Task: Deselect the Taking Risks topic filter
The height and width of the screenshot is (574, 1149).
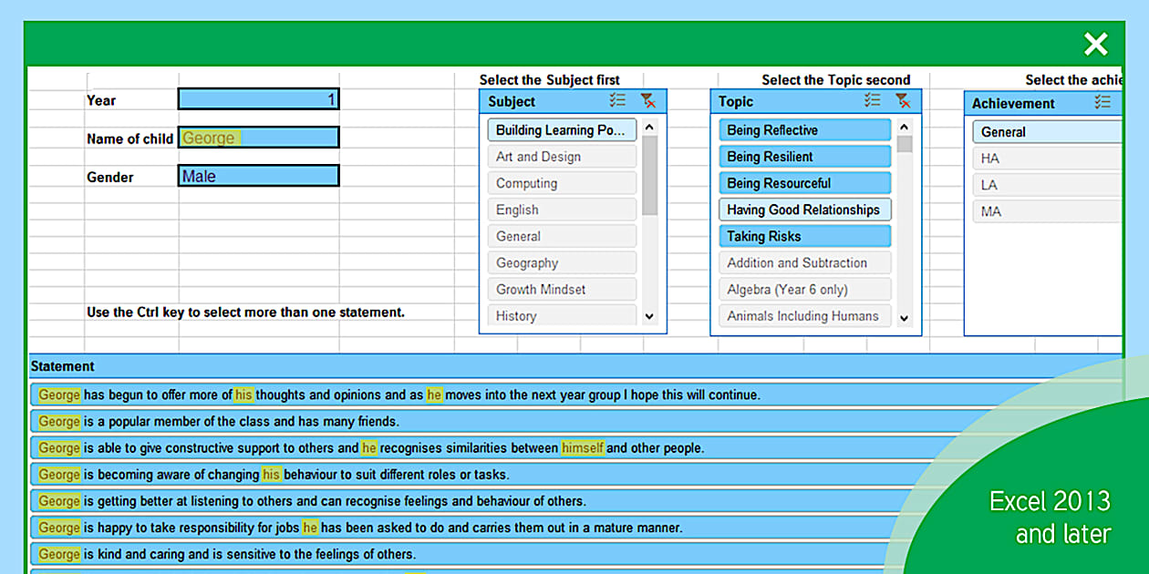Action: [x=803, y=236]
